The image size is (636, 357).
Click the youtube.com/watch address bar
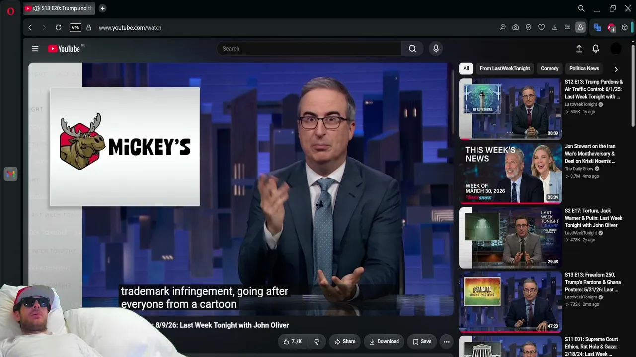coord(130,28)
